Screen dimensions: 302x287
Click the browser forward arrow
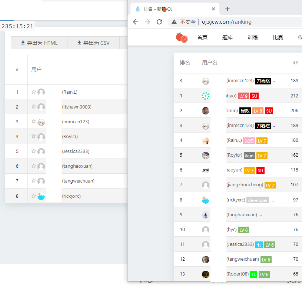(x=147, y=22)
